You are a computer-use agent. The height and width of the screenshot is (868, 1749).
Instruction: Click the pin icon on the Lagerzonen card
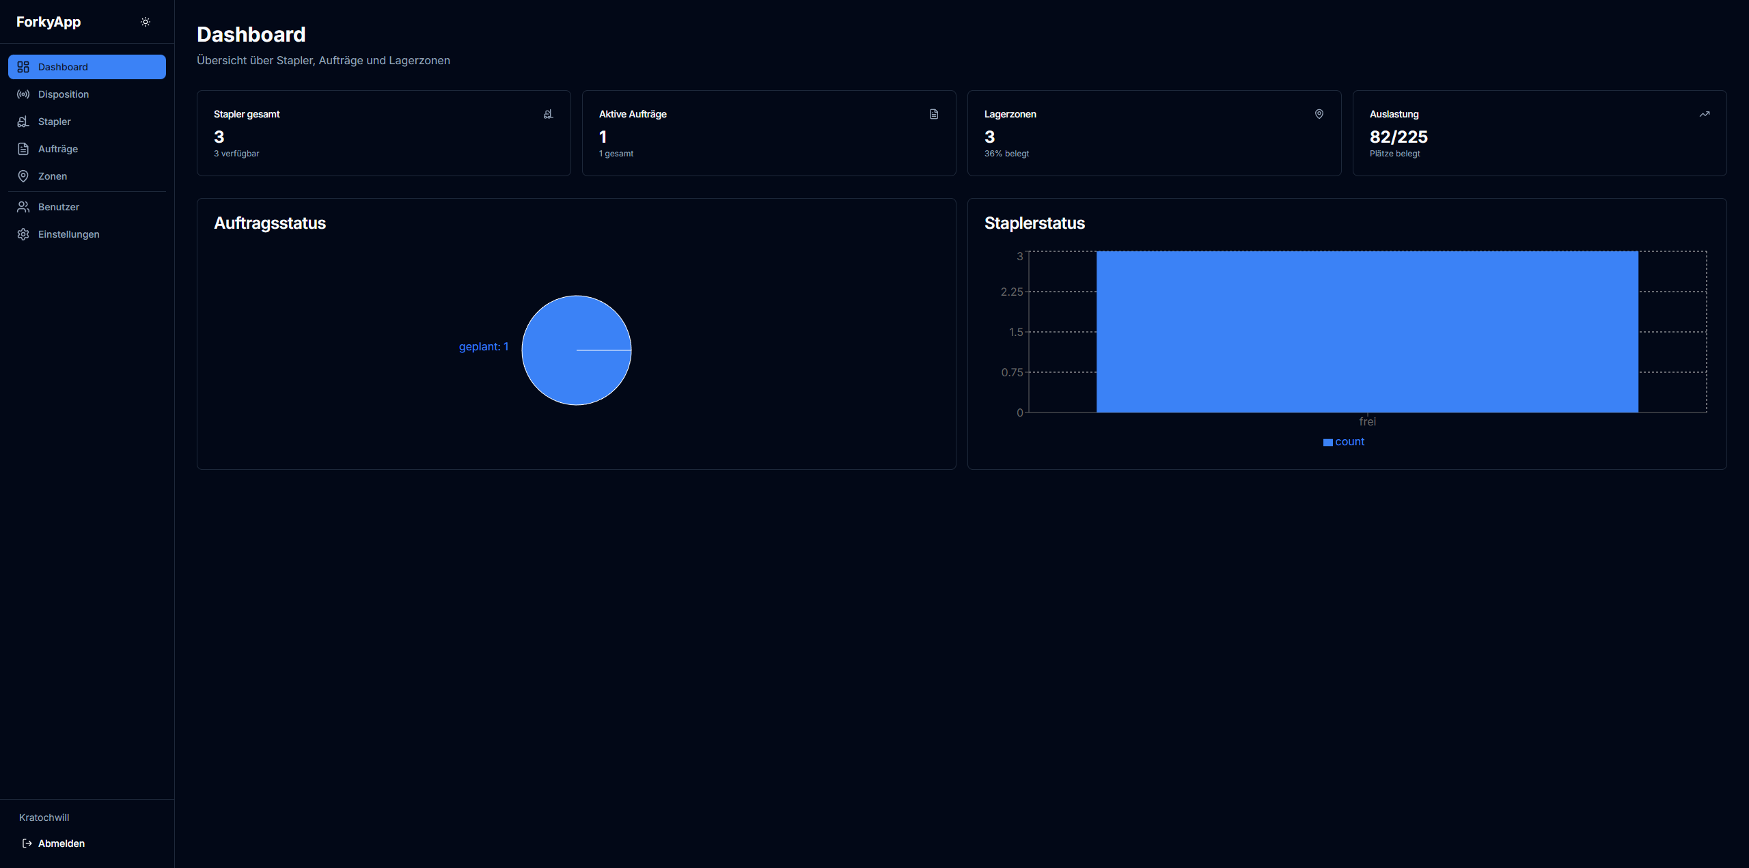tap(1319, 113)
